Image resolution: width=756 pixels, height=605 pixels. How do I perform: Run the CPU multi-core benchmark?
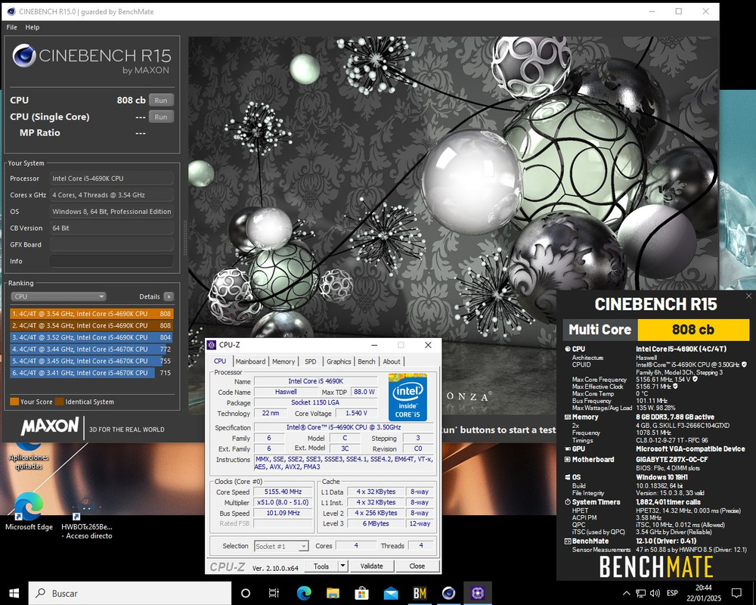[161, 101]
